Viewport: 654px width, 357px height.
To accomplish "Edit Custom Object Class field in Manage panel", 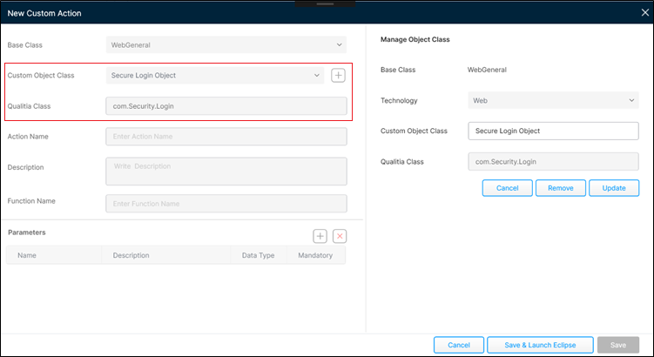I will [553, 131].
